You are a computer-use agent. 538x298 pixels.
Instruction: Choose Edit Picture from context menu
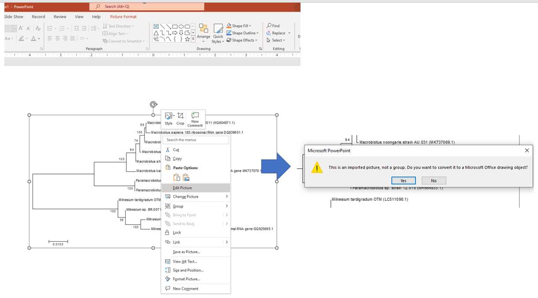click(196, 188)
